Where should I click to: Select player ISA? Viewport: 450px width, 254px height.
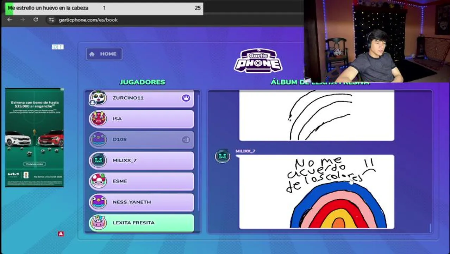pyautogui.click(x=141, y=119)
